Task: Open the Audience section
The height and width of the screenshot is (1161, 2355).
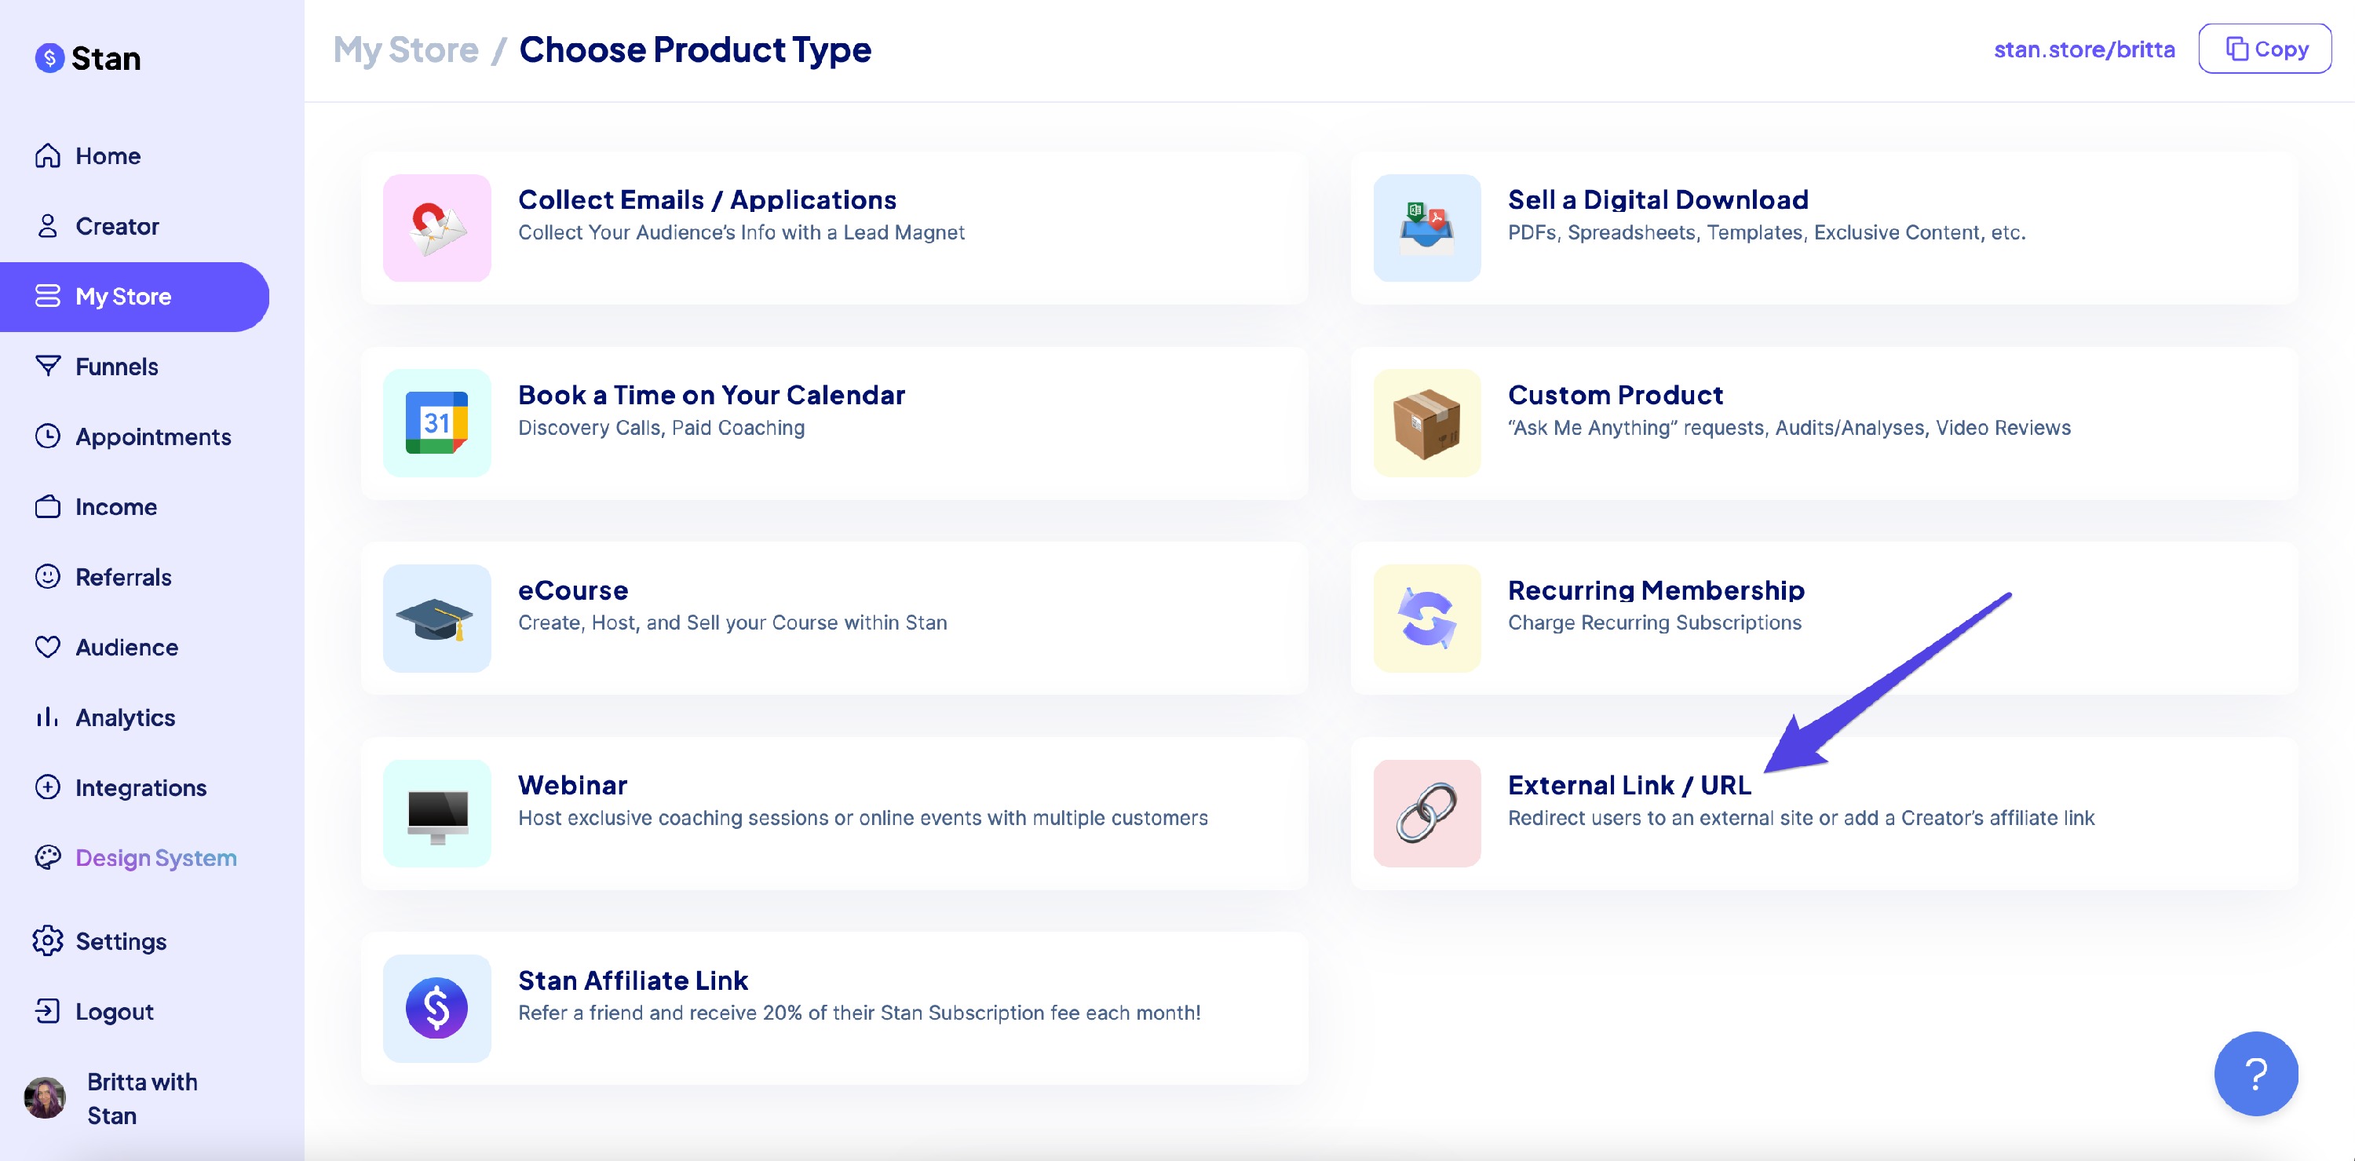Action: (x=127, y=646)
